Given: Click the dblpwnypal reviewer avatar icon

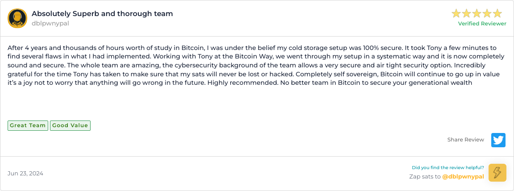Looking at the screenshot, I should pyautogui.click(x=17, y=18).
